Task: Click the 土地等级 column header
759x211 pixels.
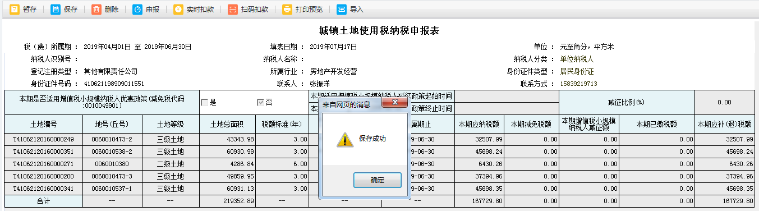Action: [171, 124]
